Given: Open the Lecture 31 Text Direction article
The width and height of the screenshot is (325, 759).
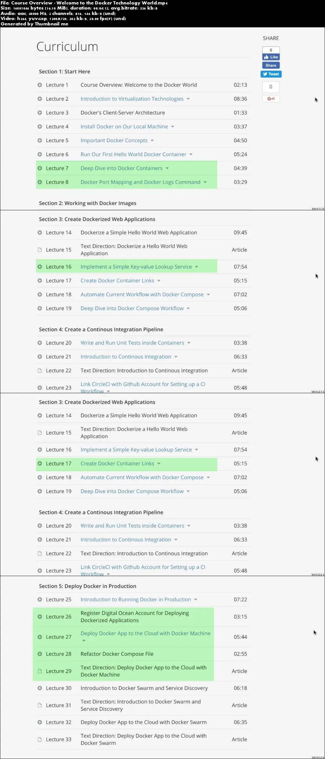Looking at the screenshot, I should click(x=141, y=705).
